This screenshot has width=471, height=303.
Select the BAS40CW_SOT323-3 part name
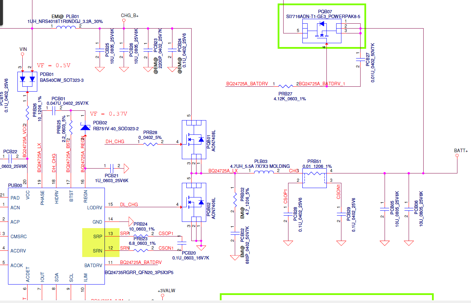62,80
